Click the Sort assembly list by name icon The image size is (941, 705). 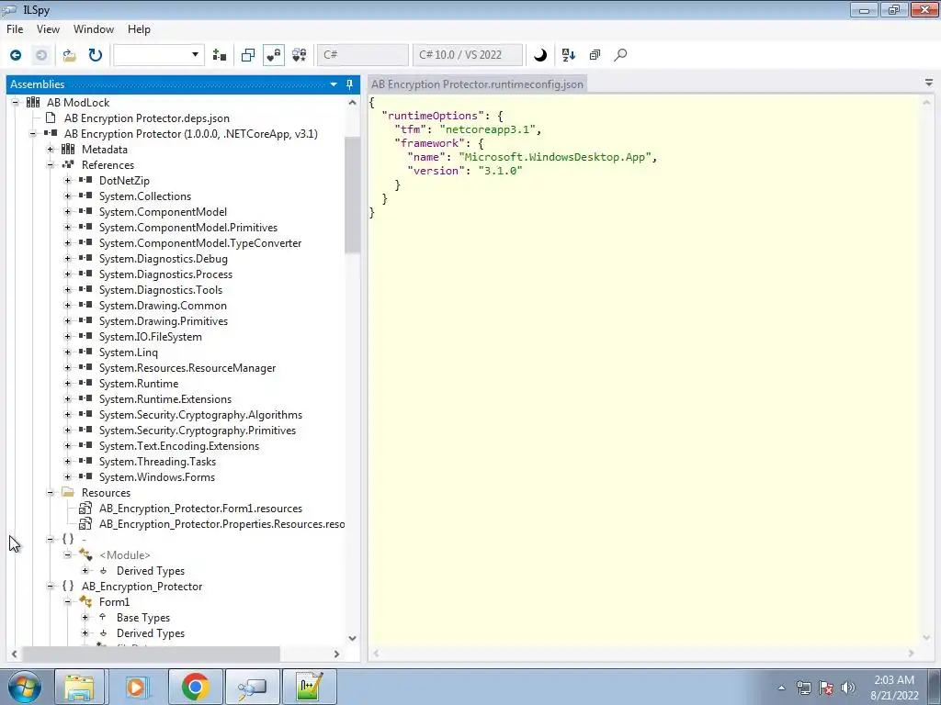pyautogui.click(x=568, y=55)
